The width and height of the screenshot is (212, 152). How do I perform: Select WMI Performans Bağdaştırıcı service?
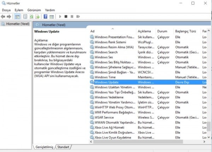(148, 112)
